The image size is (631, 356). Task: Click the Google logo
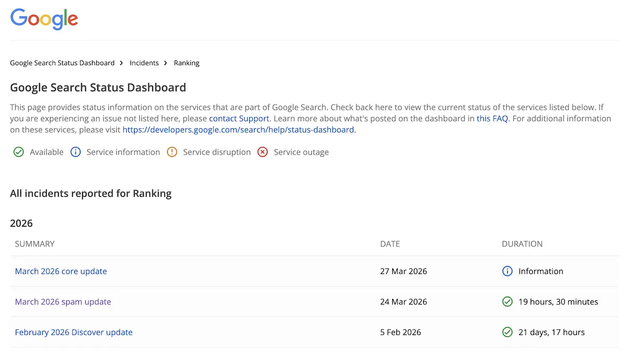click(44, 19)
